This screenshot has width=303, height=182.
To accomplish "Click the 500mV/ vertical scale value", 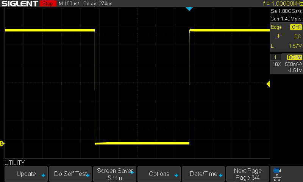I will [x=293, y=64].
